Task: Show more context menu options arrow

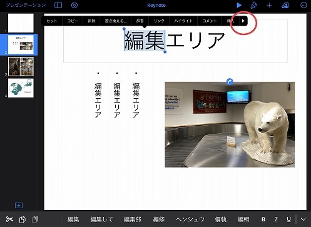Action: tap(243, 21)
